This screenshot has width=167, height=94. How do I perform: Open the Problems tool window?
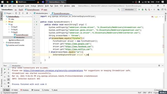click(25, 90)
